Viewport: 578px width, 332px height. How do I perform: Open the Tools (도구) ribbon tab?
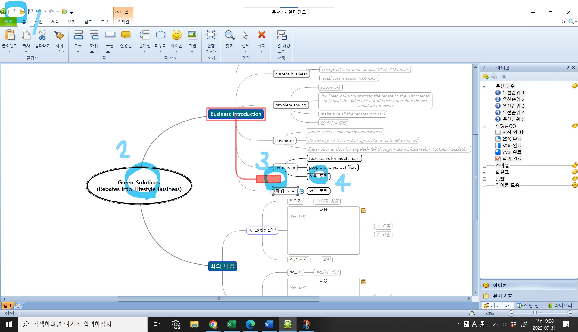click(105, 22)
